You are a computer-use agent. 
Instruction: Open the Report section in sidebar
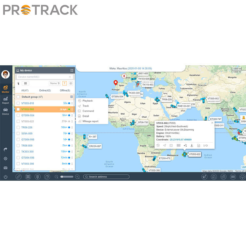click(6, 100)
